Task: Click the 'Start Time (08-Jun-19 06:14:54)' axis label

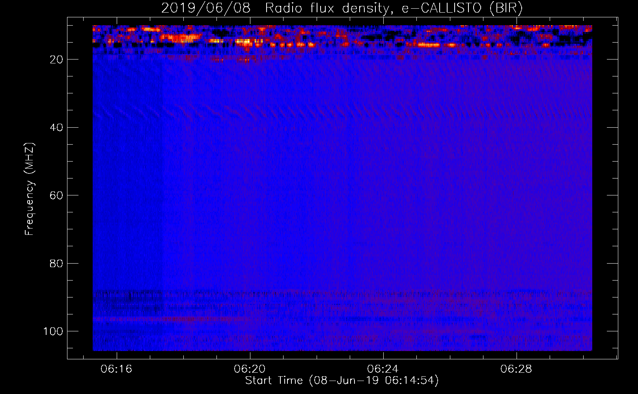Action: tap(342, 381)
